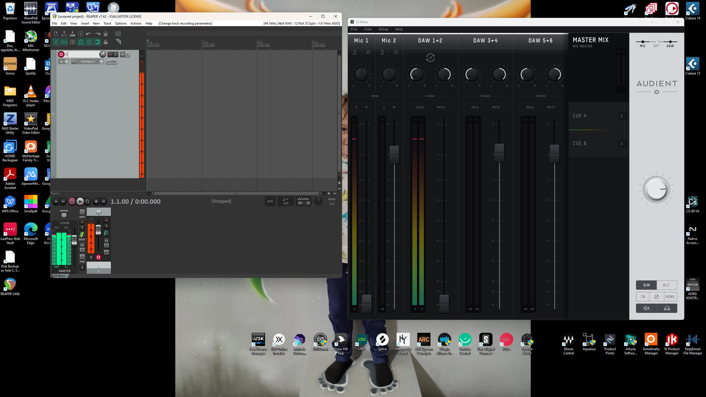
Task: Click the speaker output icon in master section
Action: point(646,308)
